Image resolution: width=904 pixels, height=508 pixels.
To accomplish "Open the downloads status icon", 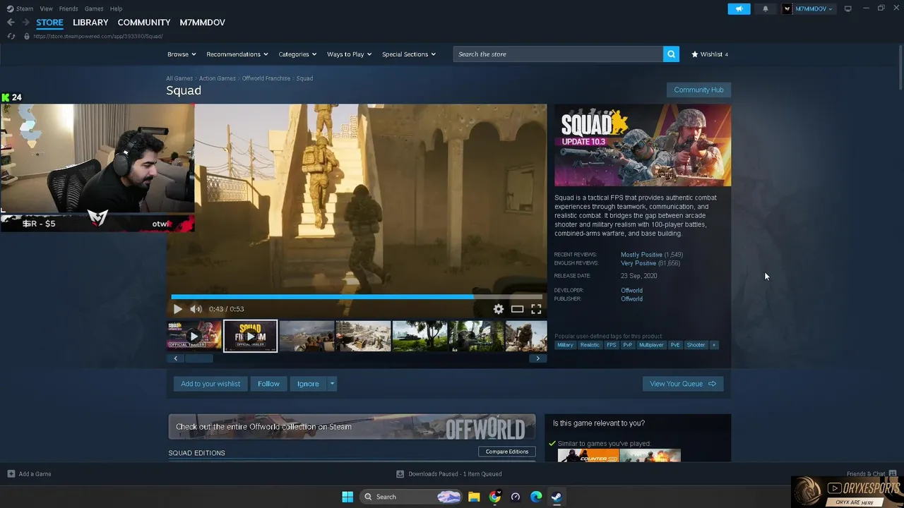I will pyautogui.click(x=400, y=474).
